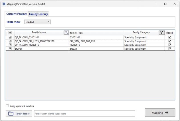This screenshot has width=180, height=121.
Task: Toggle the Placed checkbox for type G3101HD
Action: [x=170, y=37]
